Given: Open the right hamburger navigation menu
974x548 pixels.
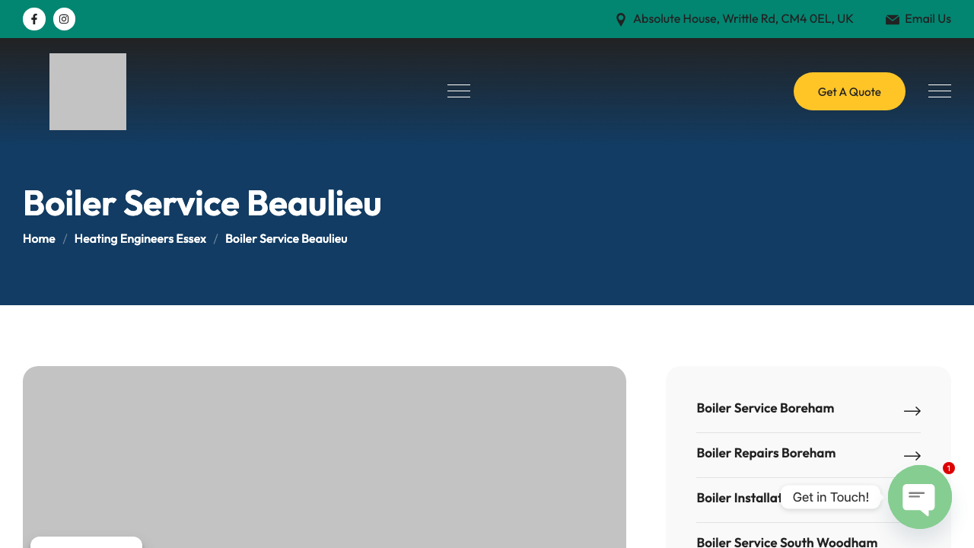Looking at the screenshot, I should (x=940, y=91).
